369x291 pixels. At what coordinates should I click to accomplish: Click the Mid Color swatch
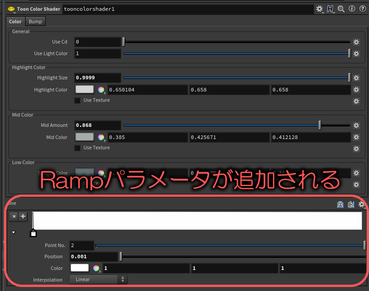(x=84, y=137)
